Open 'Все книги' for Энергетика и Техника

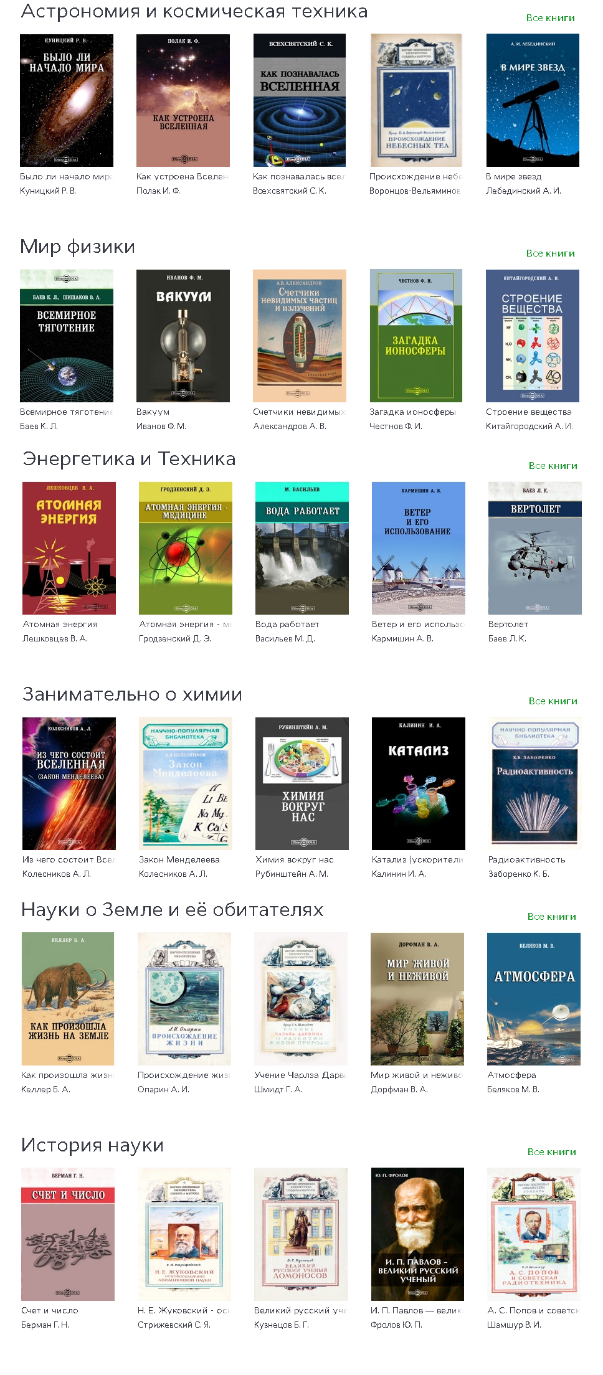point(553,466)
